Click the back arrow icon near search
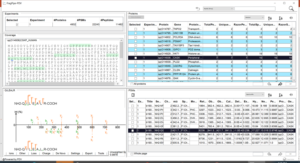The image size is (300, 163). click(x=198, y=9)
